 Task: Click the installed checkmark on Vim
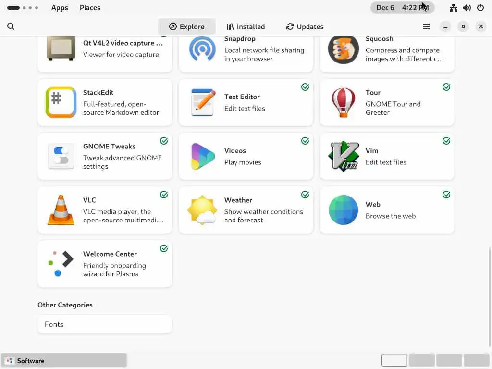pyautogui.click(x=446, y=141)
